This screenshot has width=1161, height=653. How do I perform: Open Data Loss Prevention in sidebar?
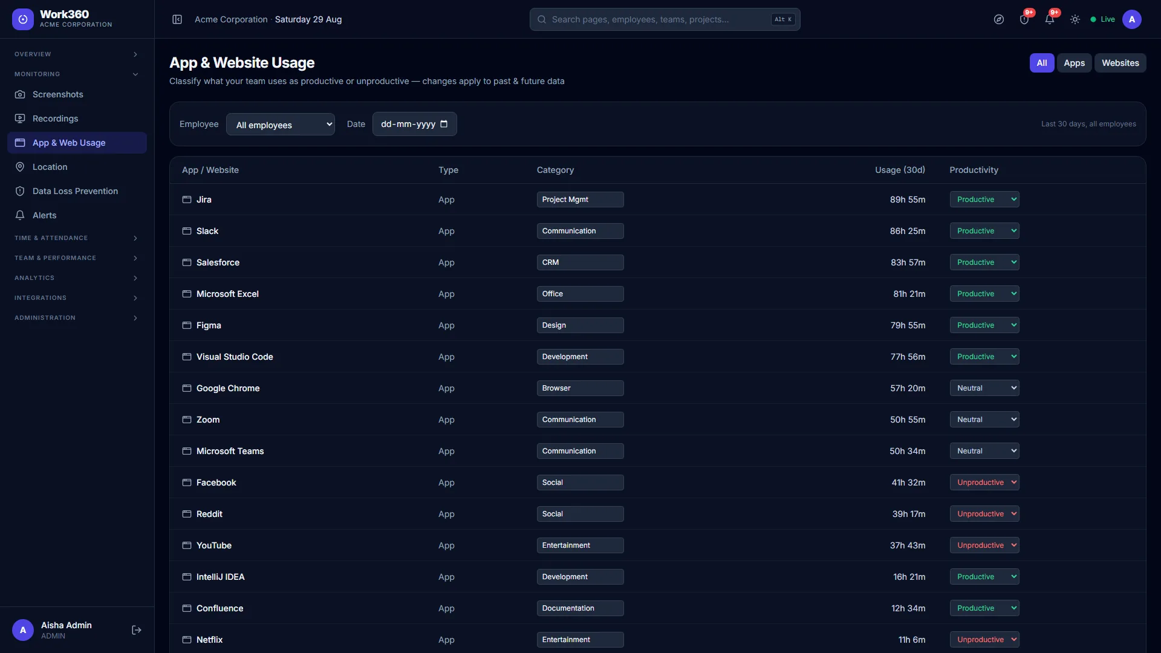77,191
